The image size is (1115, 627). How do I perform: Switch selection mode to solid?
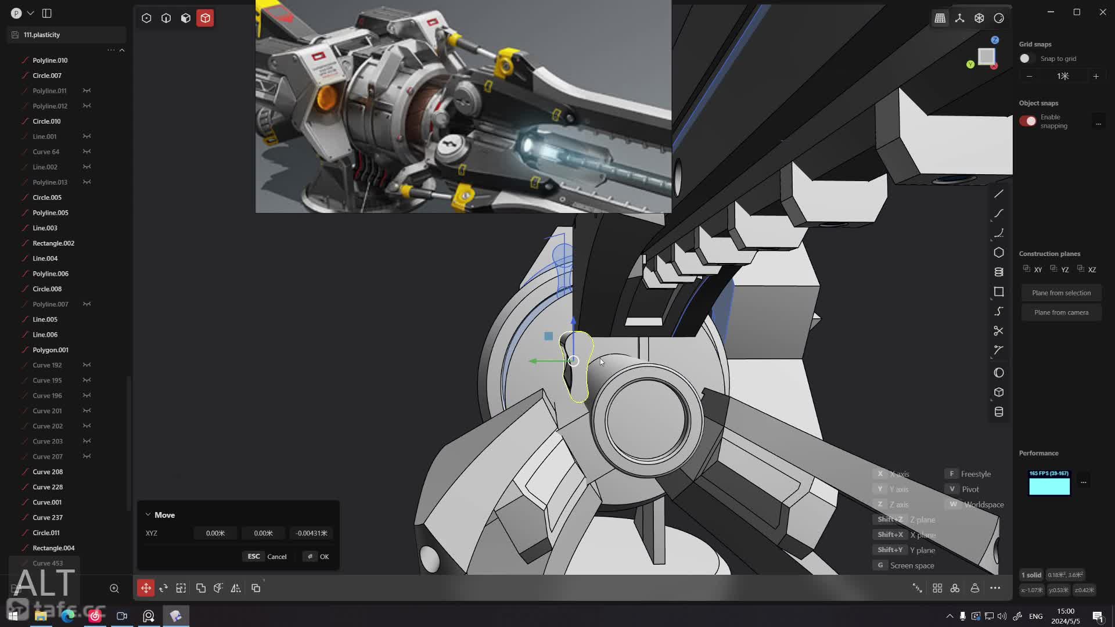[x=206, y=18]
